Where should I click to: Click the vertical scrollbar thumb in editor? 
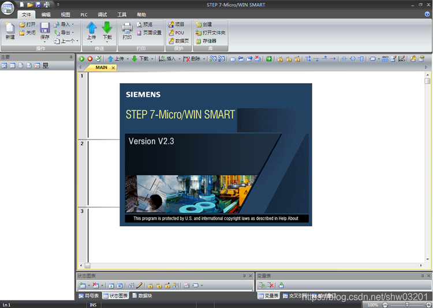click(x=427, y=81)
